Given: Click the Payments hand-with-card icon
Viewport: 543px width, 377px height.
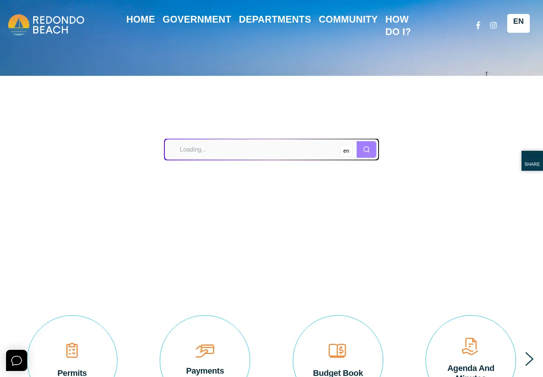Looking at the screenshot, I should point(205,351).
